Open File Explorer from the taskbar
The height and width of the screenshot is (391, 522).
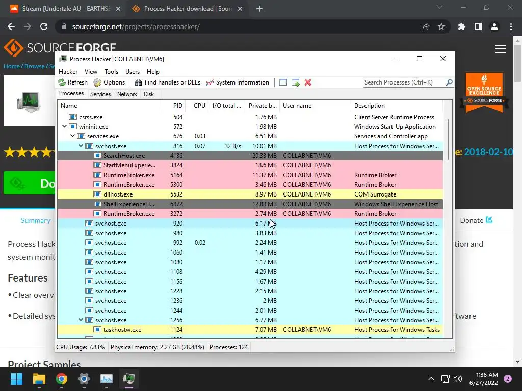point(39,379)
